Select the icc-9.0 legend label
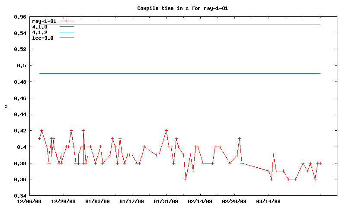The image size is (346, 207). pos(43,38)
